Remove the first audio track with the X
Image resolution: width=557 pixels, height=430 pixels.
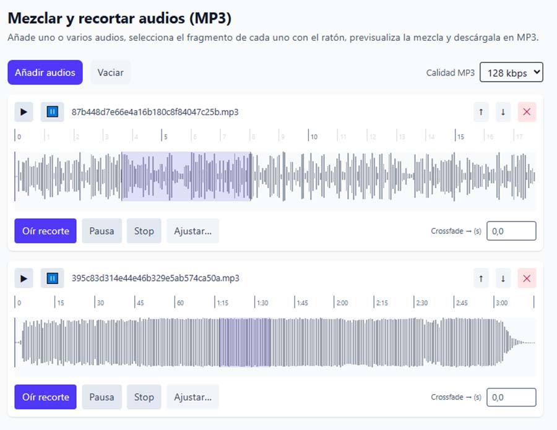coord(527,112)
